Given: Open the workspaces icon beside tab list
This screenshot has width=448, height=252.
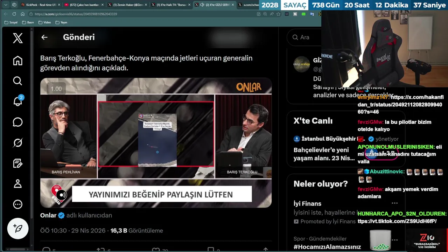Looking at the screenshot, I should coord(14,5).
